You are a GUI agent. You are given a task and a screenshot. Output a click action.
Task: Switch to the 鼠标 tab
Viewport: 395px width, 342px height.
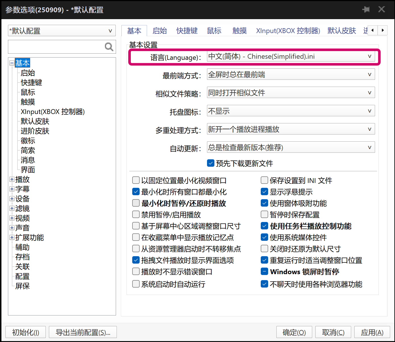click(214, 30)
